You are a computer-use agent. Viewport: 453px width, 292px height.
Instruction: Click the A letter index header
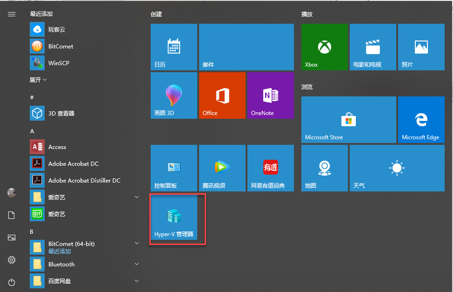click(32, 131)
